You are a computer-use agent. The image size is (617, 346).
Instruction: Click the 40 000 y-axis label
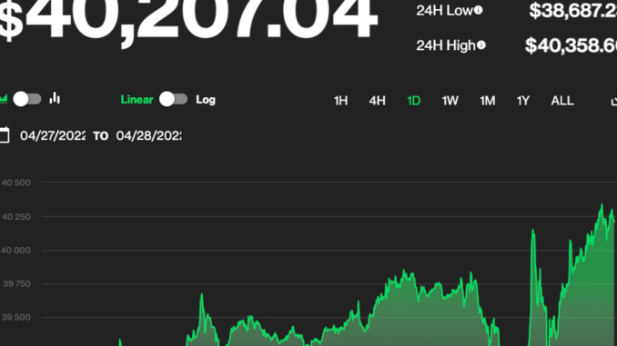coord(15,251)
